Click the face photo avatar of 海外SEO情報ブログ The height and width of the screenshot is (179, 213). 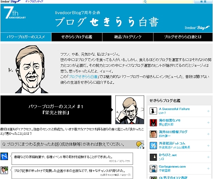tap(153, 134)
